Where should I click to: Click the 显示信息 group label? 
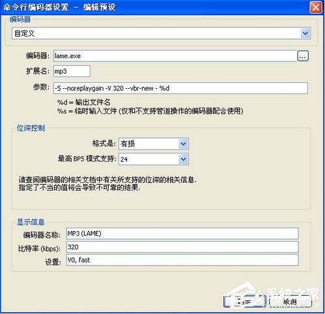coord(31,222)
